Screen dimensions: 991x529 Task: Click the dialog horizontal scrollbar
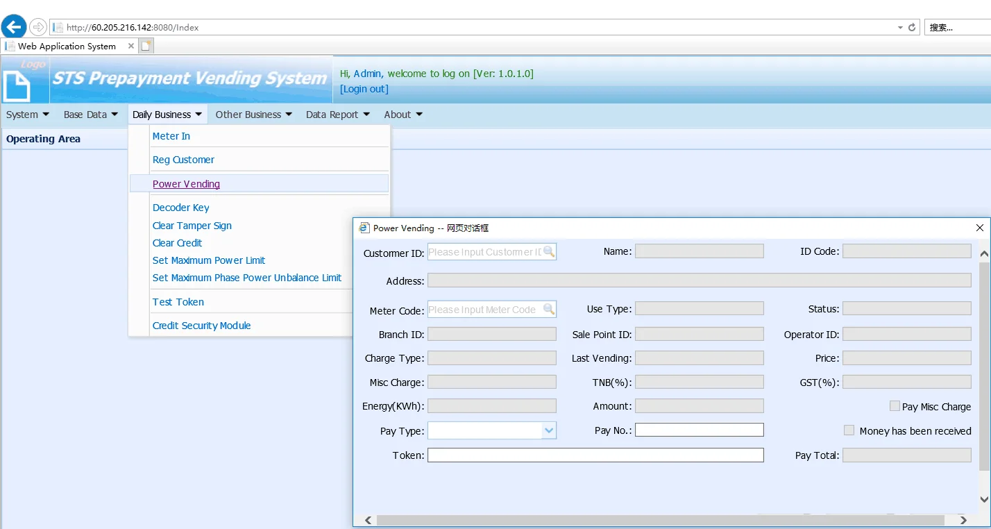659,520
